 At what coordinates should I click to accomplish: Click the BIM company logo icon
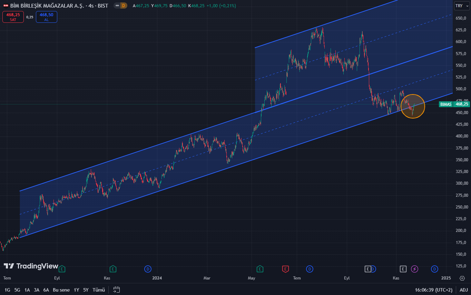6,6
